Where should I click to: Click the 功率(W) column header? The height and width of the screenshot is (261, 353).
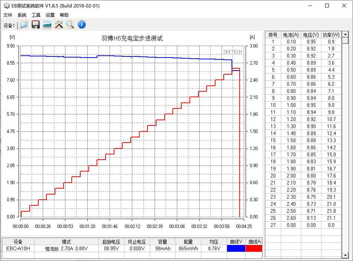(331, 35)
